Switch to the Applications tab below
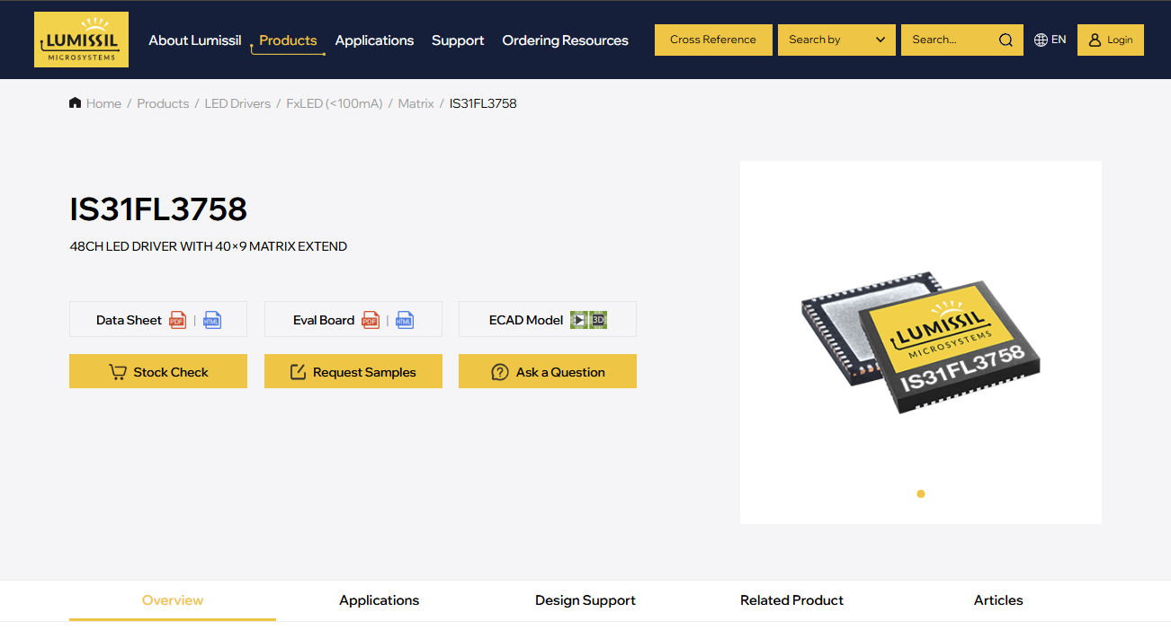The image size is (1171, 630). [x=379, y=600]
